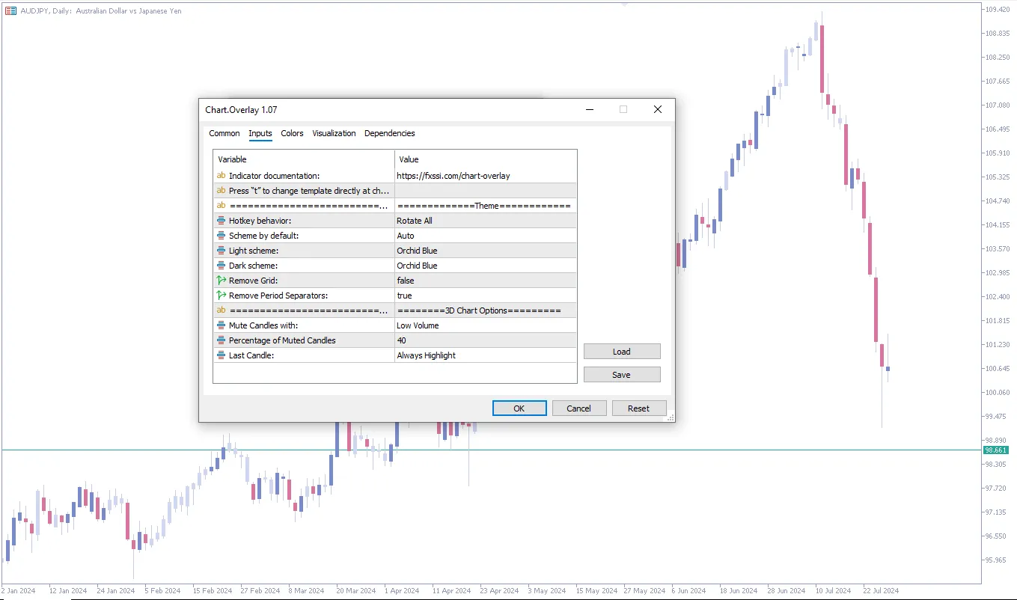Switch to the Colors tab

pos(292,133)
